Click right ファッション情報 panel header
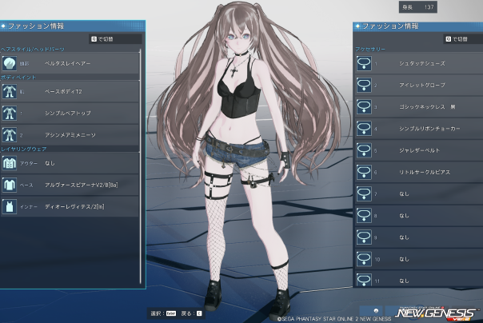The image size is (483, 323). click(x=418, y=26)
